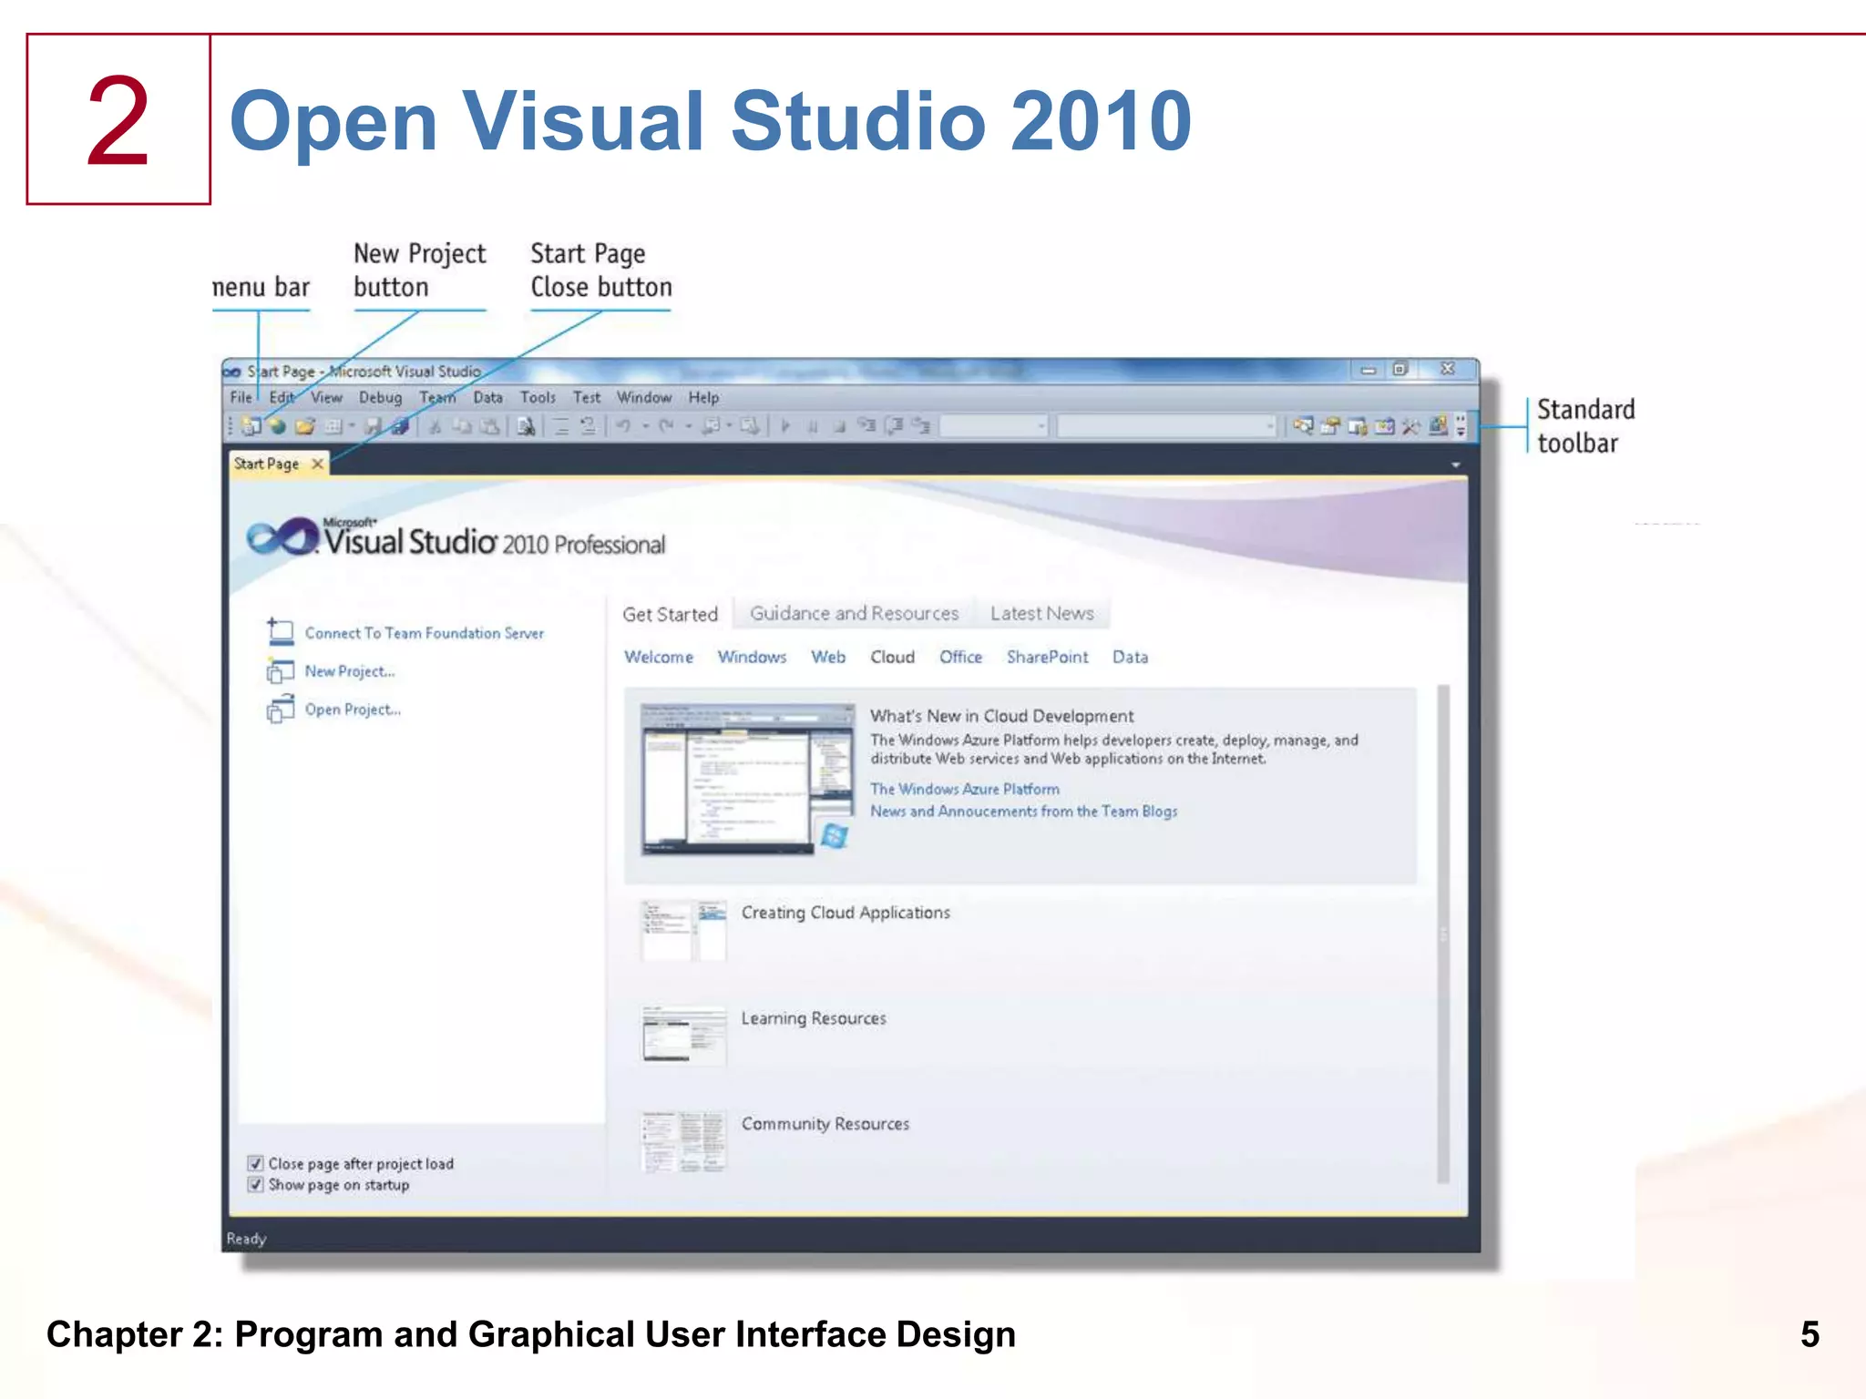
Task: Click the Save All toolbar icon
Action: [399, 426]
